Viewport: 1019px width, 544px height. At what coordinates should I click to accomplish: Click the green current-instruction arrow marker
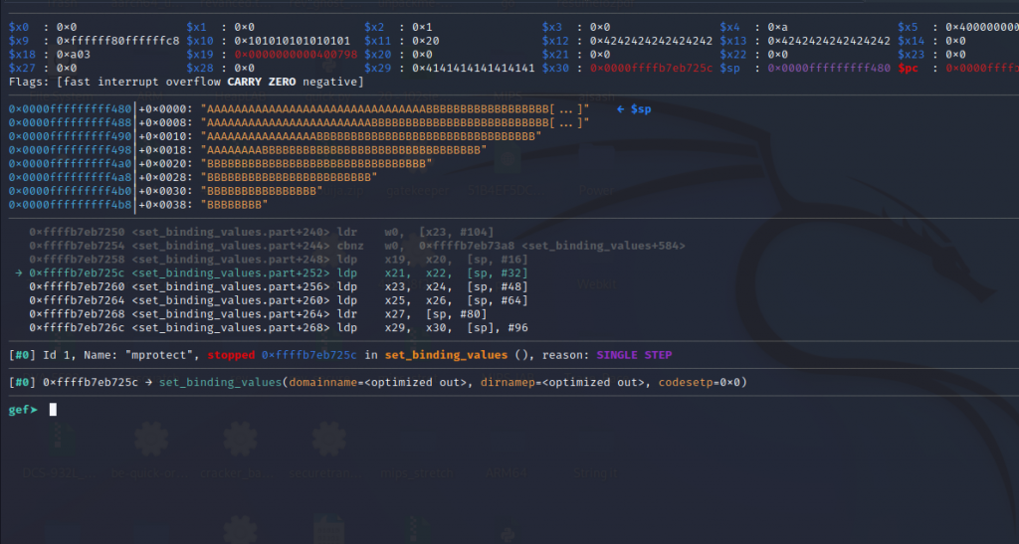19,272
